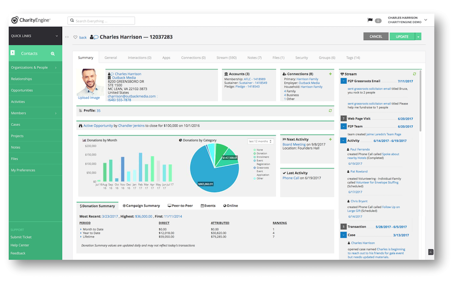Click the Contacts search magnifier icon

(53, 54)
